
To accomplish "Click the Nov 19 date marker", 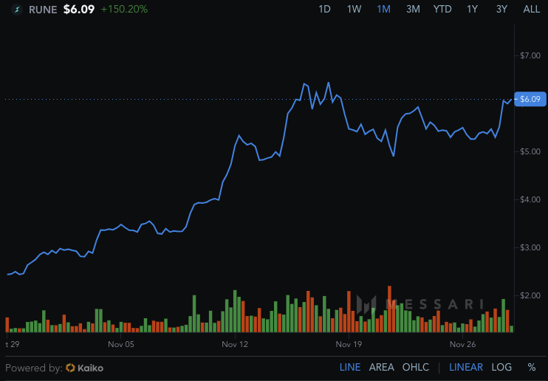I will pyautogui.click(x=349, y=344).
